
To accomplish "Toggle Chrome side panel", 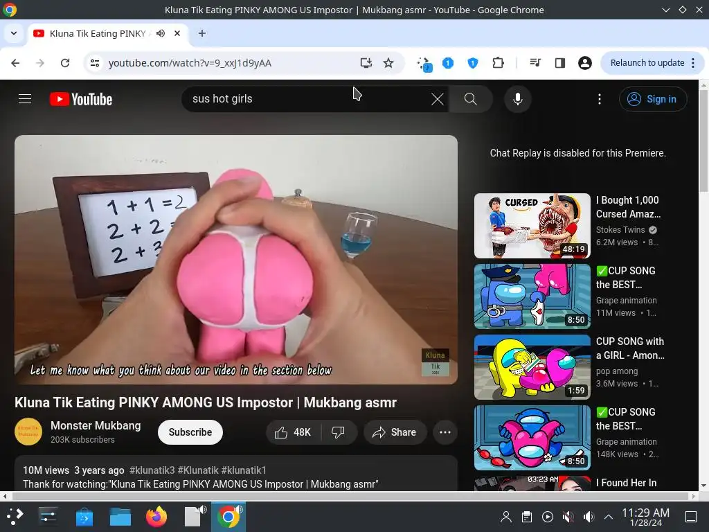I will tap(559, 63).
